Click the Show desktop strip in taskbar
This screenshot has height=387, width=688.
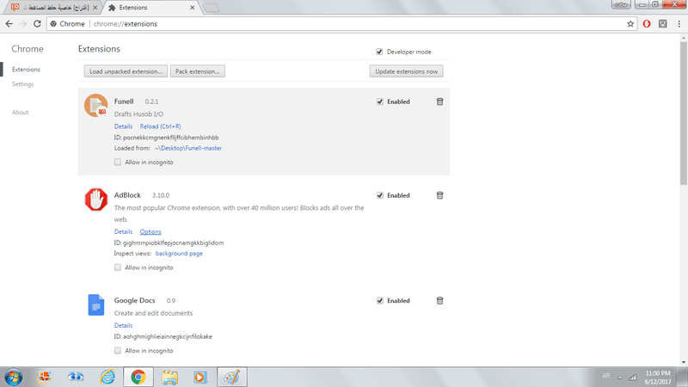pyautogui.click(x=682, y=377)
